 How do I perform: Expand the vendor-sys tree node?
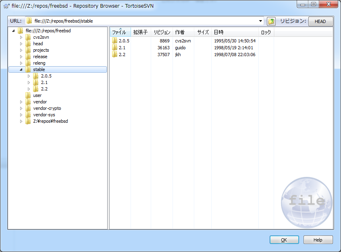(21, 115)
